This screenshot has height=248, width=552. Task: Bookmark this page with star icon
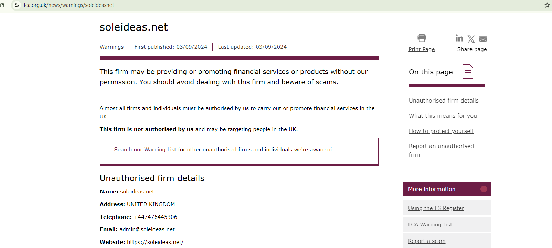point(547,5)
